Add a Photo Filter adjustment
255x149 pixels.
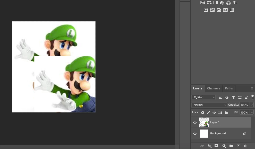point(222,3)
